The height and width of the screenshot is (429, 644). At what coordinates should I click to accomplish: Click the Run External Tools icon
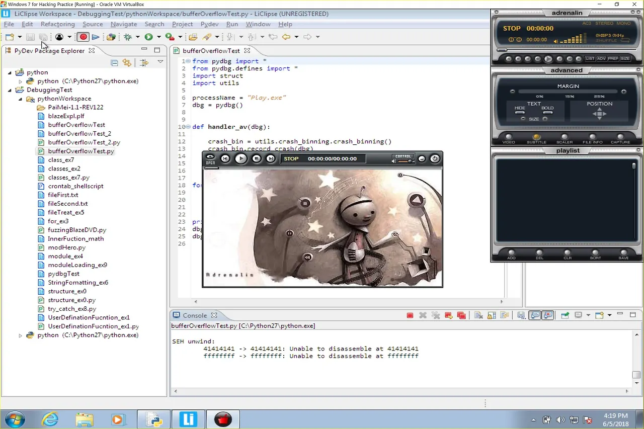(170, 37)
